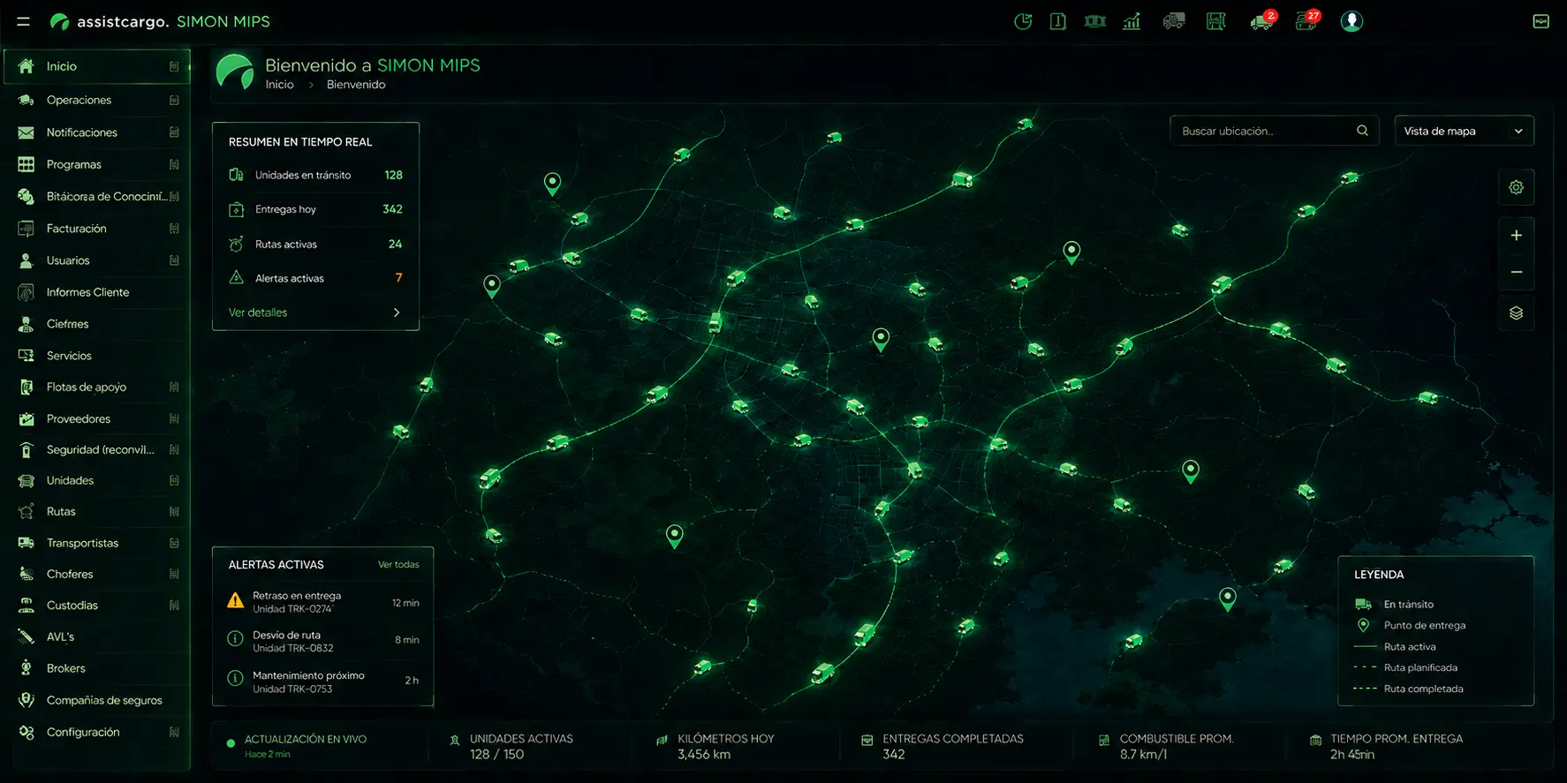This screenshot has height=783, width=1567.
Task: Expand the Transportistas submenu indicator
Action: click(174, 543)
